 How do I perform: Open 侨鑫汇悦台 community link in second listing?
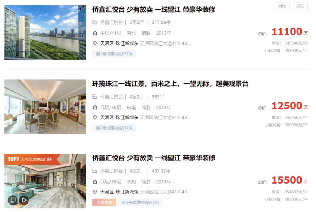pos(111,97)
